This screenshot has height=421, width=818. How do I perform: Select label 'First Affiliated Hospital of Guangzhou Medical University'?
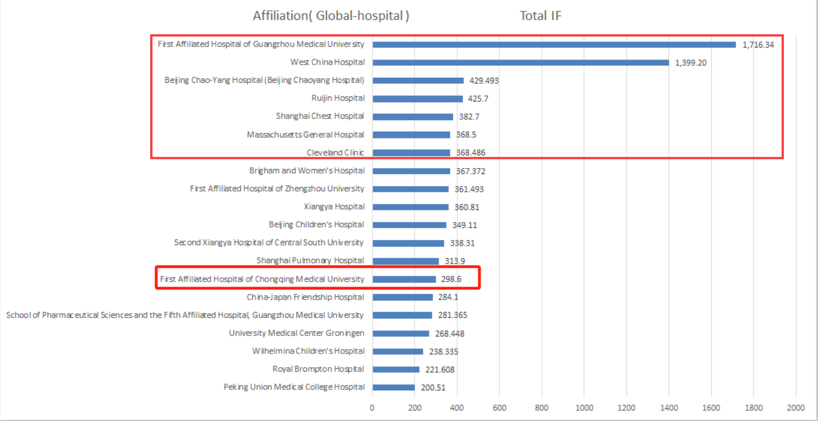pyautogui.click(x=261, y=44)
